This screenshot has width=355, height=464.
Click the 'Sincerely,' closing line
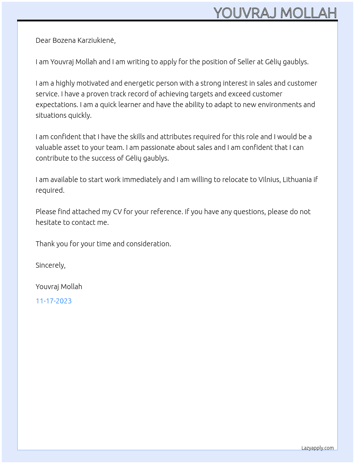coord(51,265)
